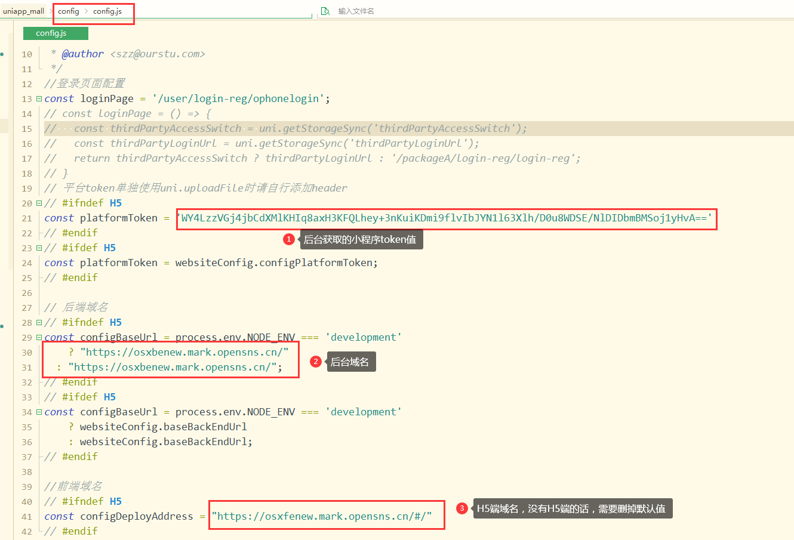
Task: Click the osxbenew URL string on line 30
Action: tap(184, 352)
